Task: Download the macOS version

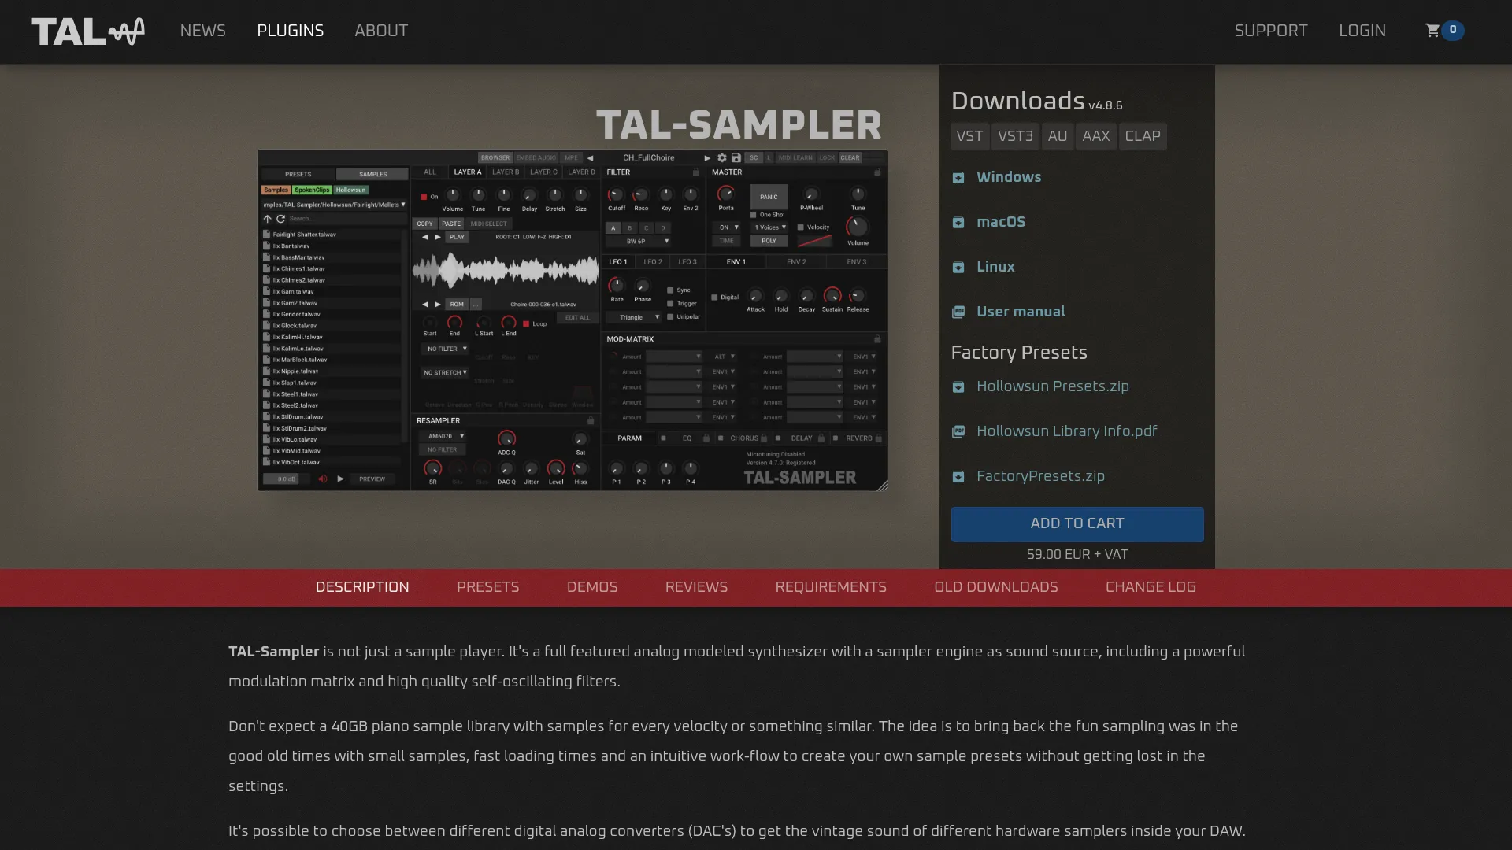Action: 1000,222
